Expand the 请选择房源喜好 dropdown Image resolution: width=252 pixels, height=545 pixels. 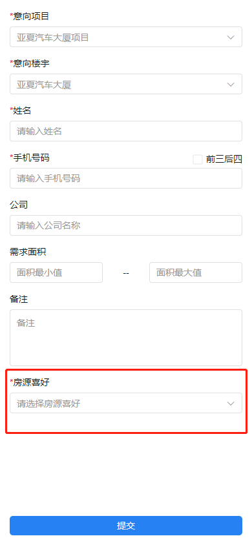click(x=126, y=403)
